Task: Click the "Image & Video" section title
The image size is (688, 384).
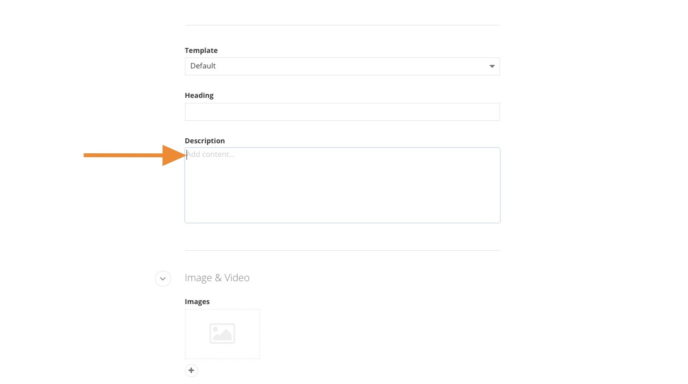Action: 217,278
